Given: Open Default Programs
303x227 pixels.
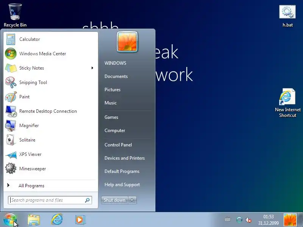Looking at the screenshot, I should [x=122, y=171].
